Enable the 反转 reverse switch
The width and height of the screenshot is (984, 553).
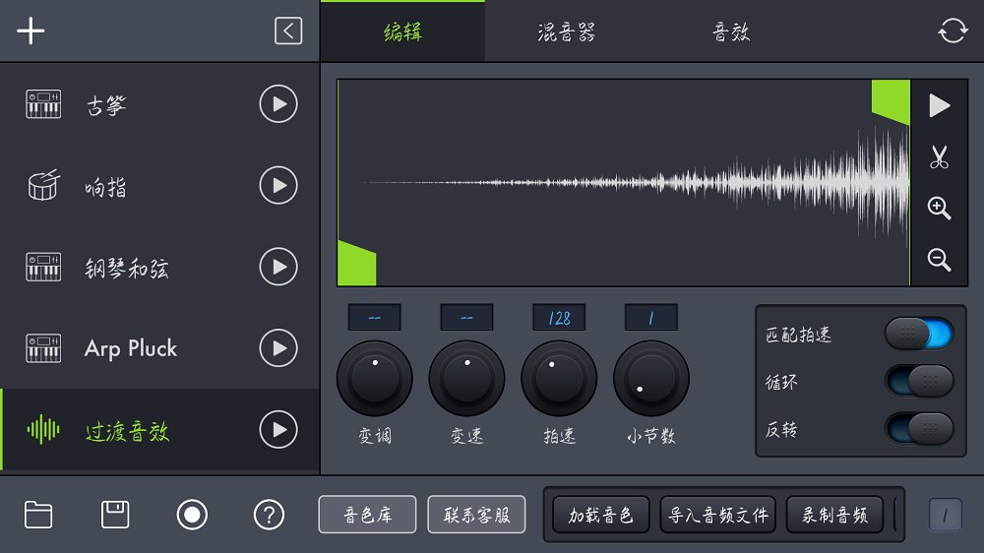pyautogui.click(x=919, y=429)
